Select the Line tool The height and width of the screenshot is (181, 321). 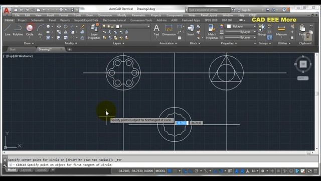[8, 30]
